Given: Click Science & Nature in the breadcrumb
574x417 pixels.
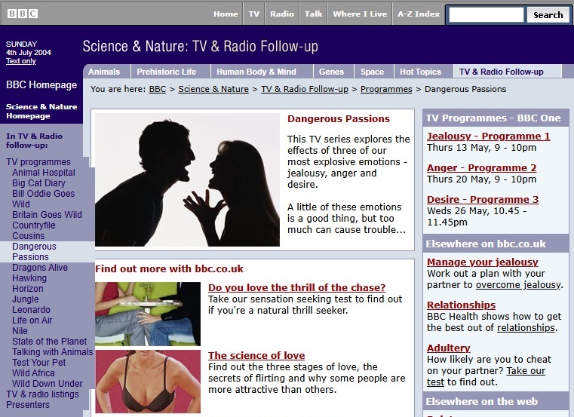Looking at the screenshot, I should [x=213, y=89].
